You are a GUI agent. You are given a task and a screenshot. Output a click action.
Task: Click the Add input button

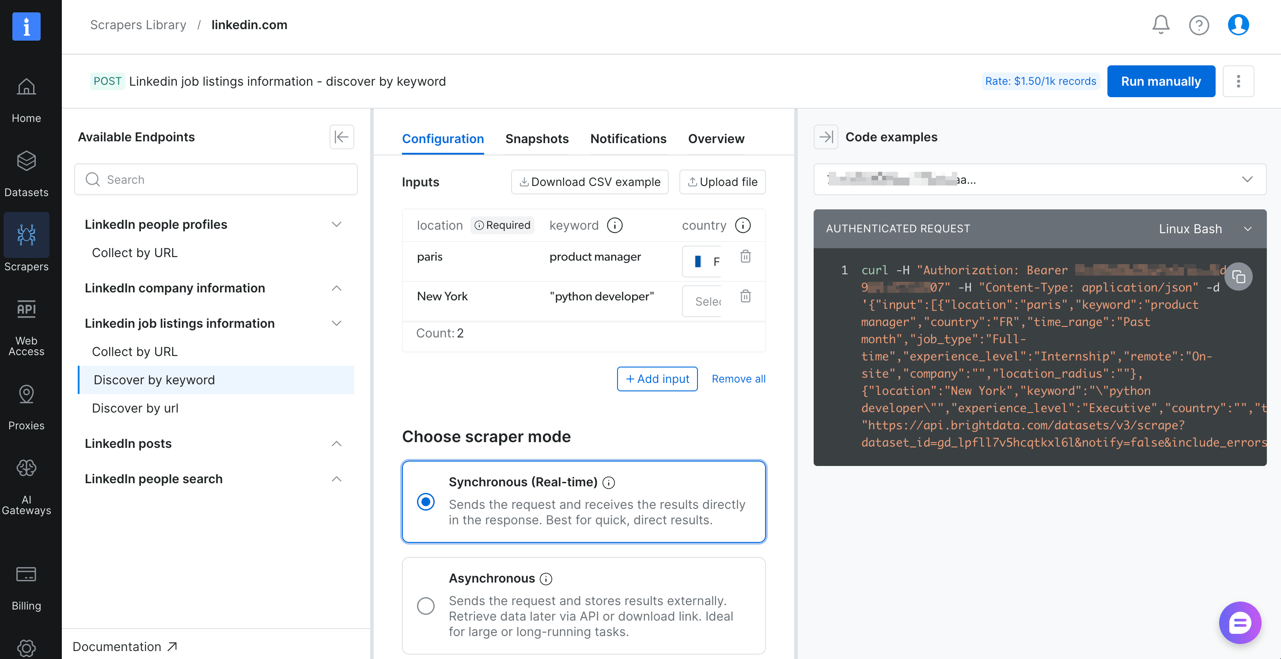(x=657, y=379)
